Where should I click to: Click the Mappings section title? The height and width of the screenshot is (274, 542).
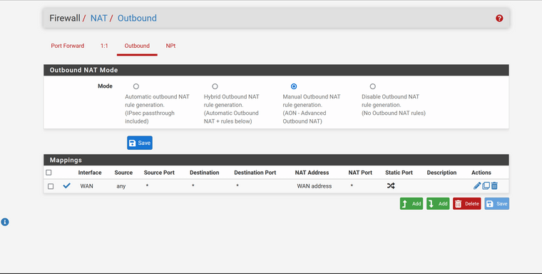[x=66, y=160]
